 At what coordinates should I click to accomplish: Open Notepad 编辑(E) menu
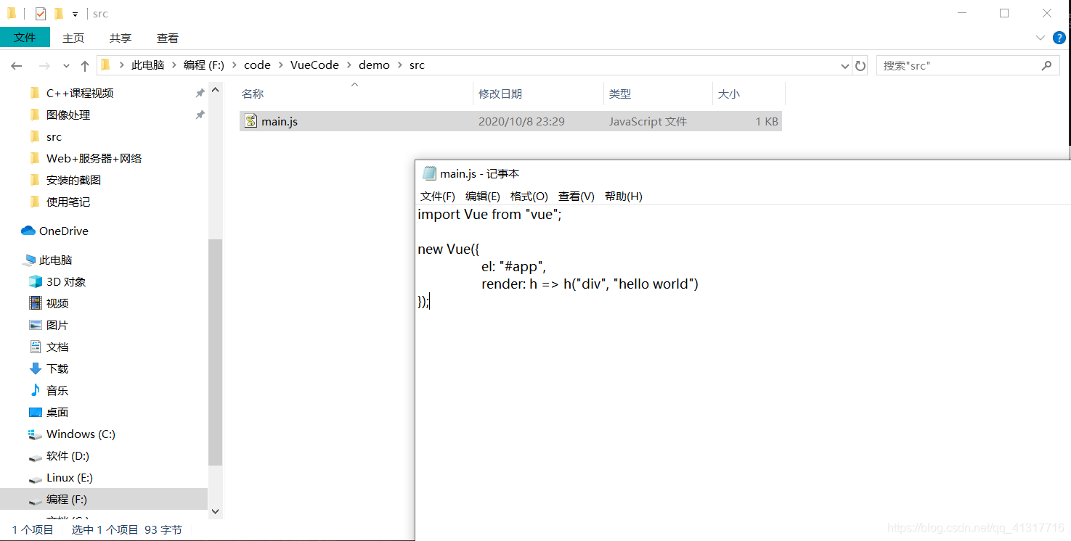[483, 197]
